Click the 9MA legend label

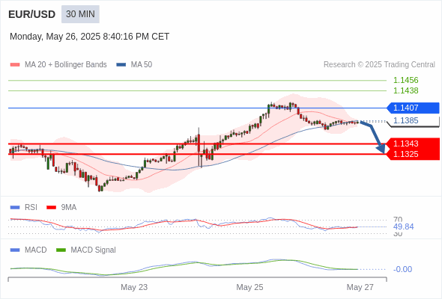(x=69, y=208)
